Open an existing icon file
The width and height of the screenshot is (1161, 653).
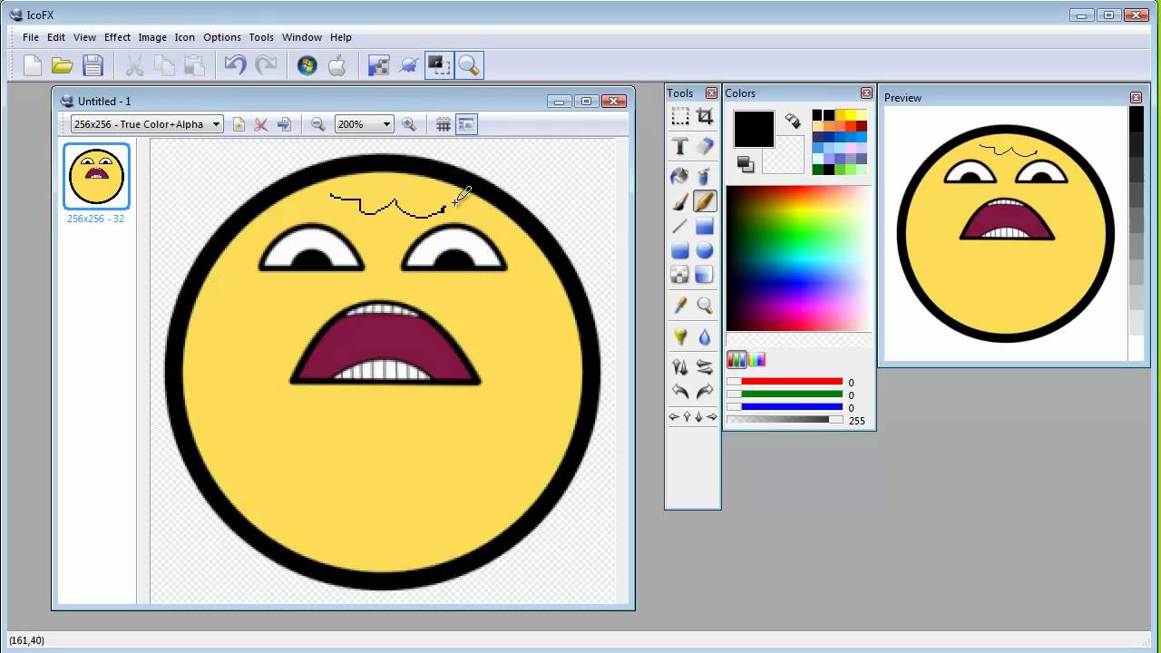point(62,64)
